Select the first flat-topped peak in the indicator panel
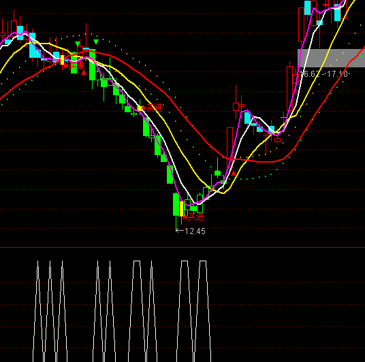The width and height of the screenshot is (365, 362). click(x=137, y=261)
